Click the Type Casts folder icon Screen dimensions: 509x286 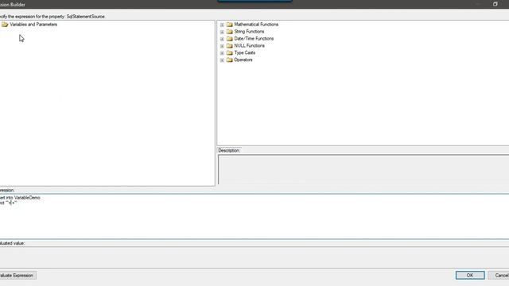(x=230, y=53)
